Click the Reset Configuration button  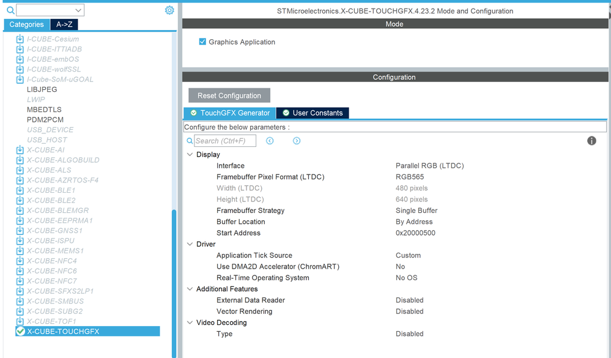229,95
